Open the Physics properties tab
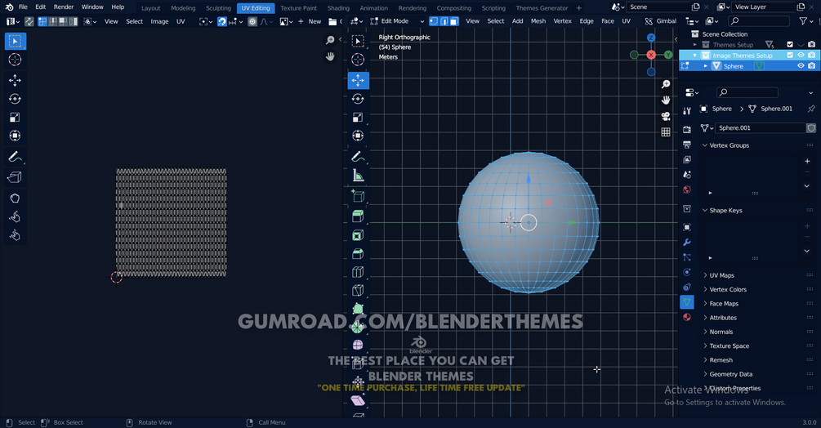The width and height of the screenshot is (821, 428). point(687,272)
